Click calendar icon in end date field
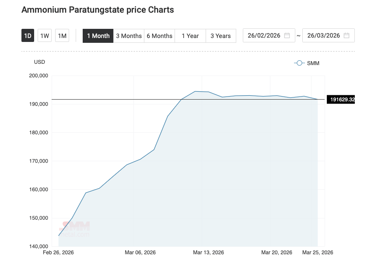The height and width of the screenshot is (263, 371). pos(346,36)
